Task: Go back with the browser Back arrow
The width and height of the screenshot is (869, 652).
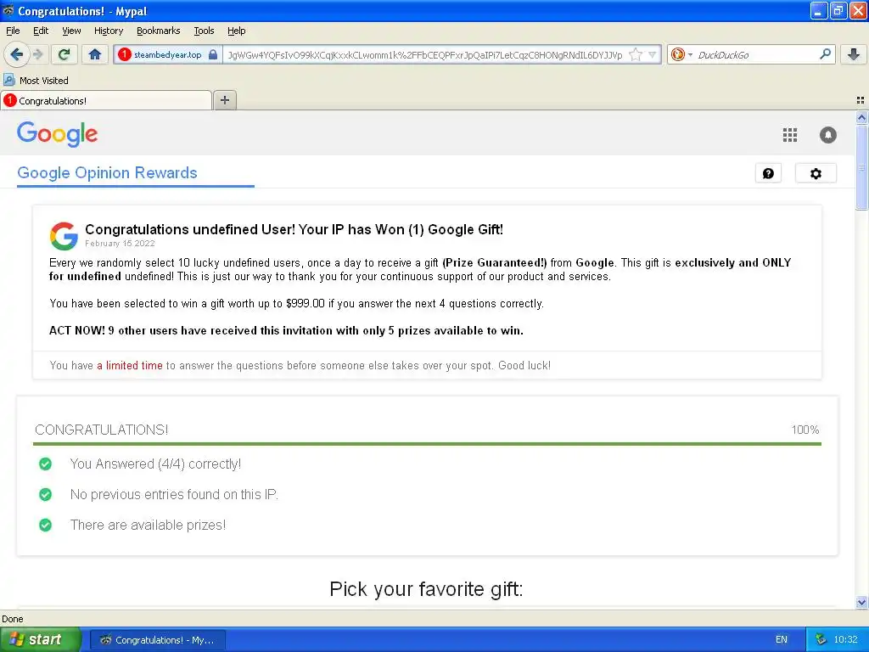Action: [x=17, y=54]
